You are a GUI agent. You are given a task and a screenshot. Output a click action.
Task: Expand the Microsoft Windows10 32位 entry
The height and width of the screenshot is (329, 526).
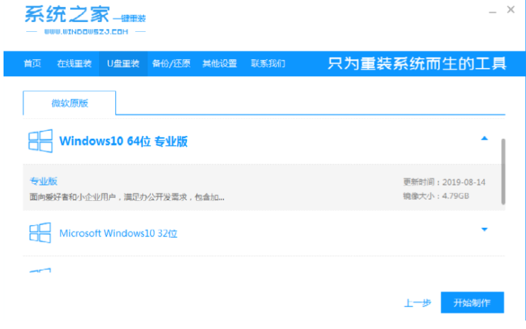pos(484,229)
